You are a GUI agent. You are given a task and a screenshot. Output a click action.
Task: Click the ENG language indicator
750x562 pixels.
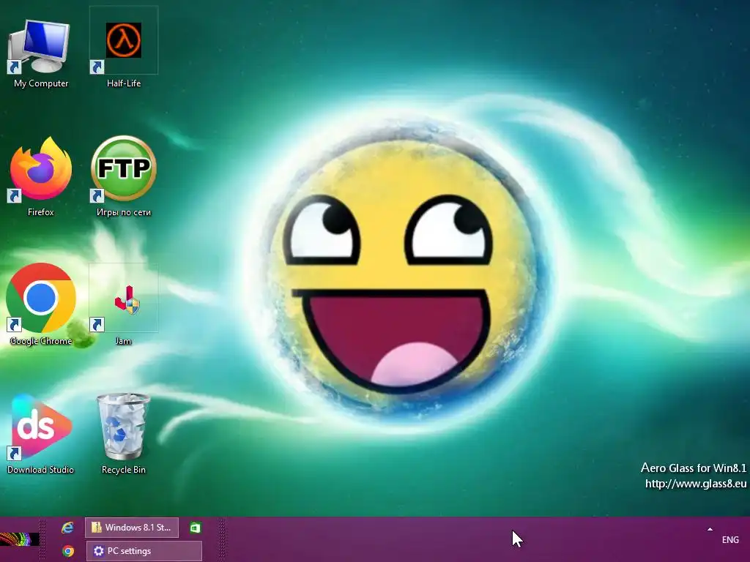tap(730, 539)
